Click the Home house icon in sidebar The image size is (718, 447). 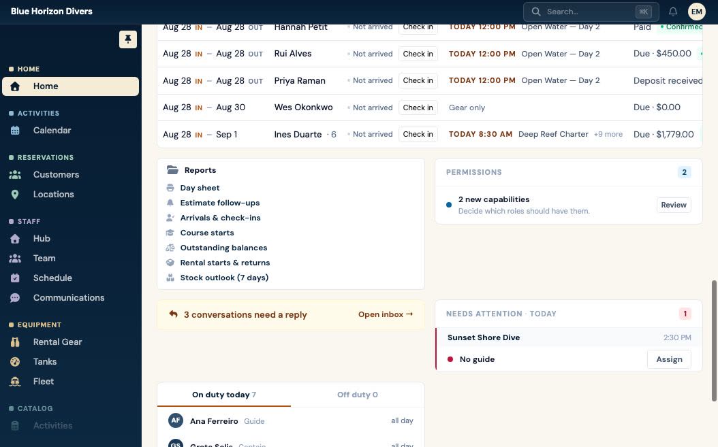pyautogui.click(x=15, y=86)
